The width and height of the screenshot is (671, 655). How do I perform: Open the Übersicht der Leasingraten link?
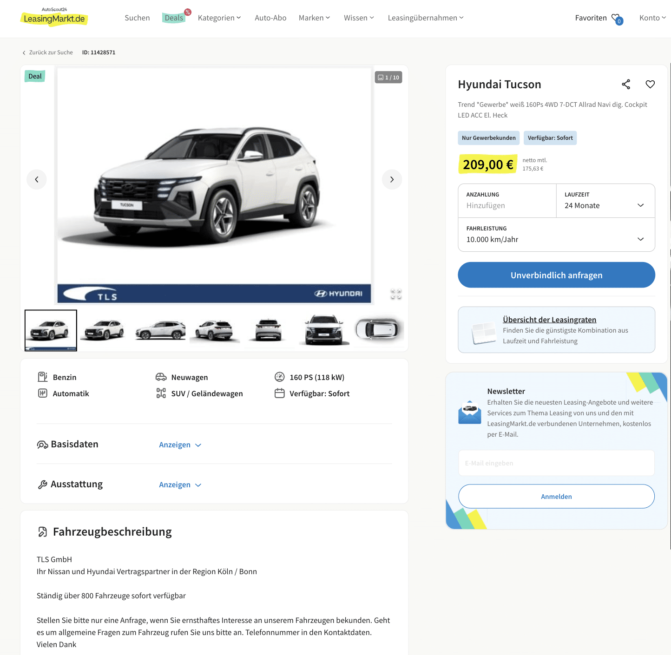(x=549, y=320)
